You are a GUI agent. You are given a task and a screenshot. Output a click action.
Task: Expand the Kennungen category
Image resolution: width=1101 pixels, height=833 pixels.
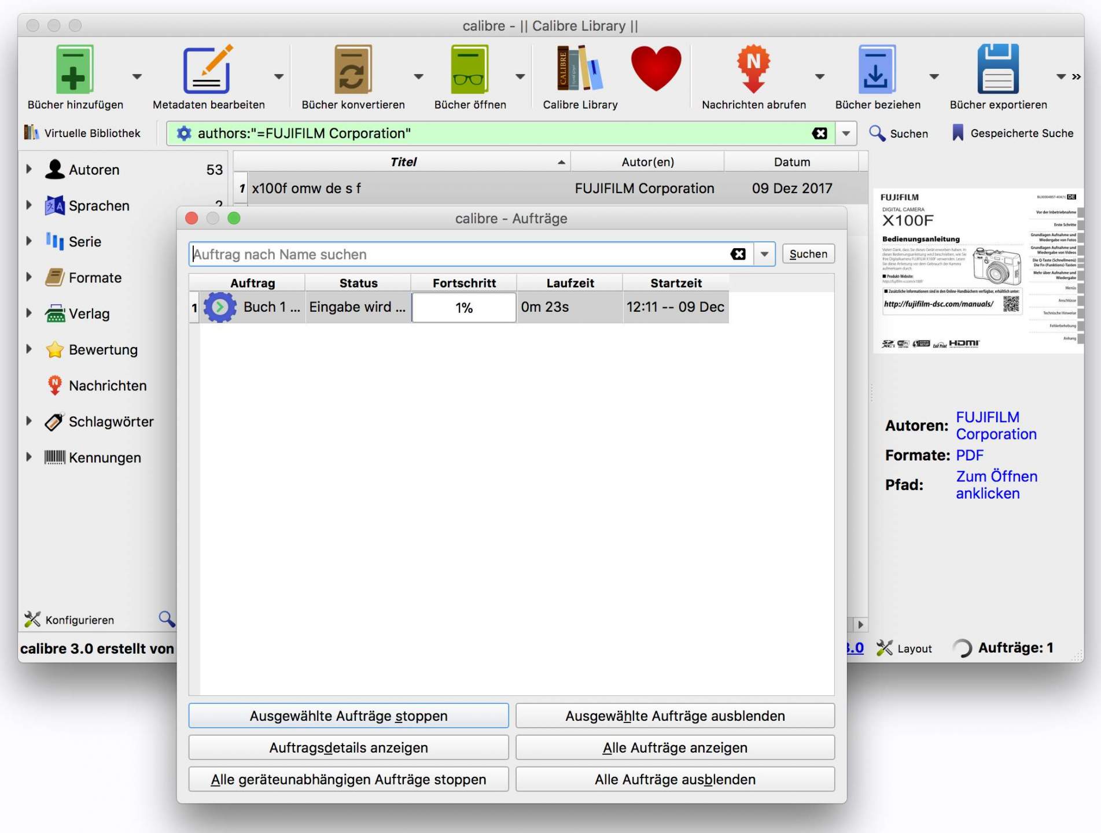29,457
